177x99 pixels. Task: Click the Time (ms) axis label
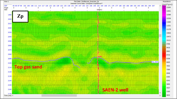[8, 96]
